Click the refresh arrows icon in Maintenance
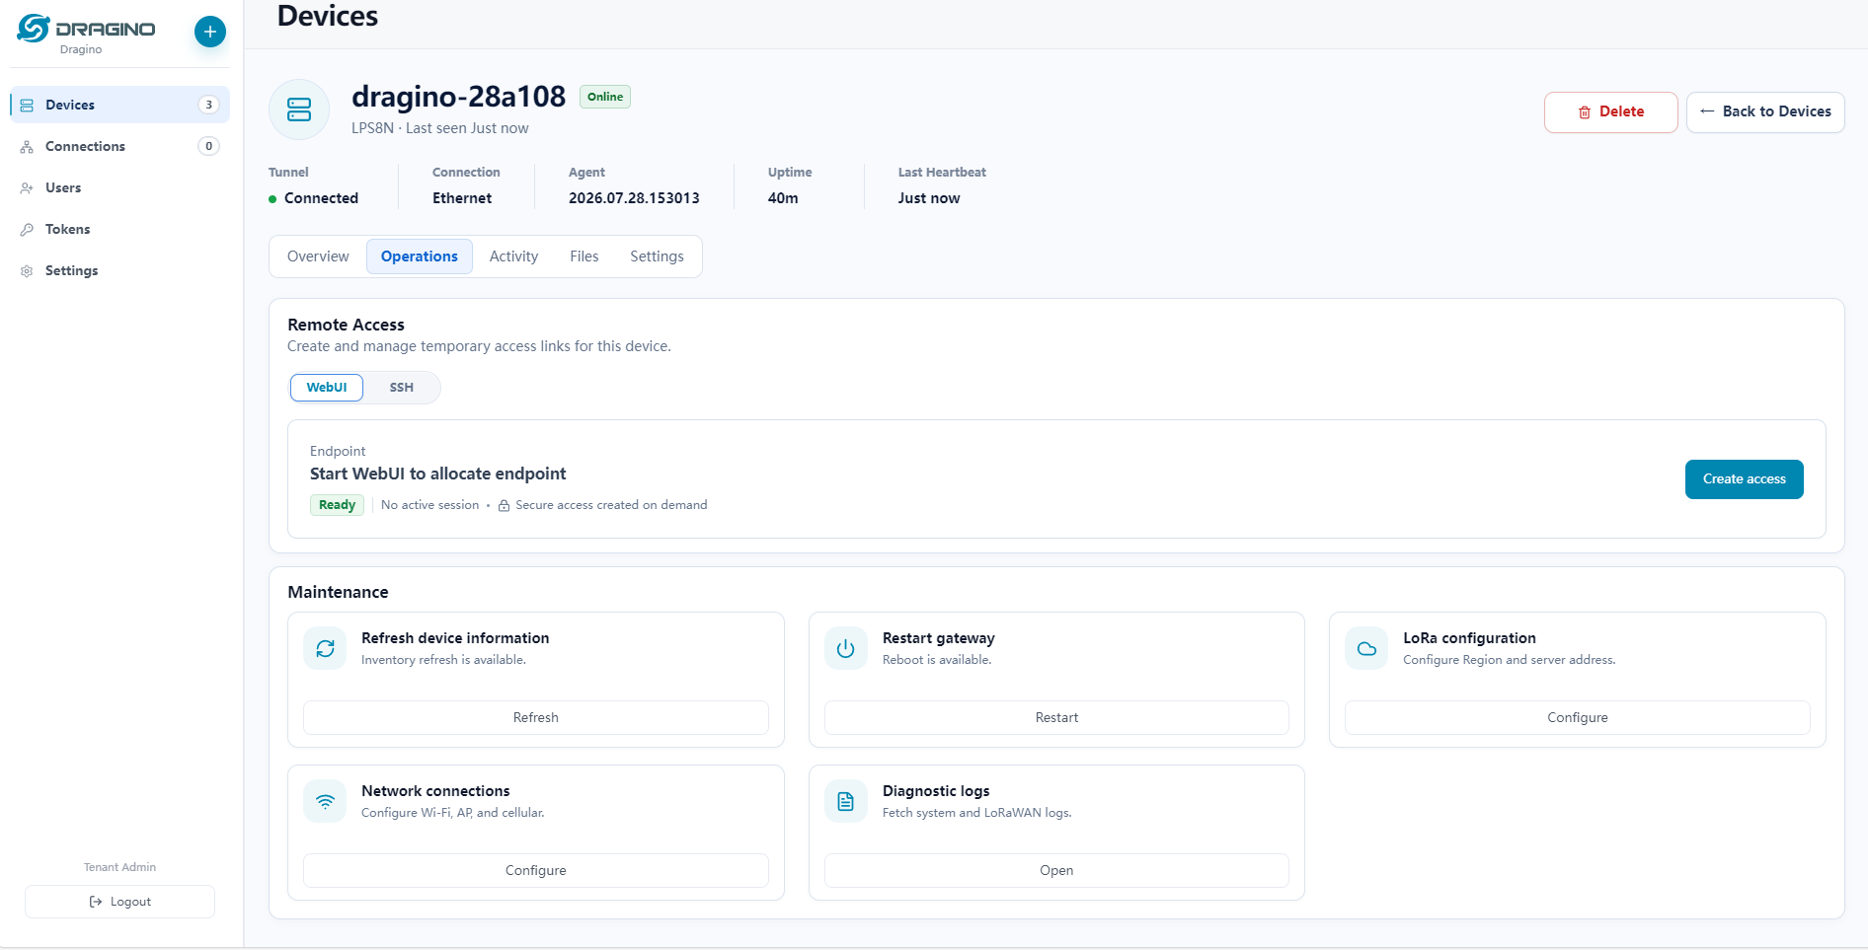The height and width of the screenshot is (950, 1868). tap(325, 648)
